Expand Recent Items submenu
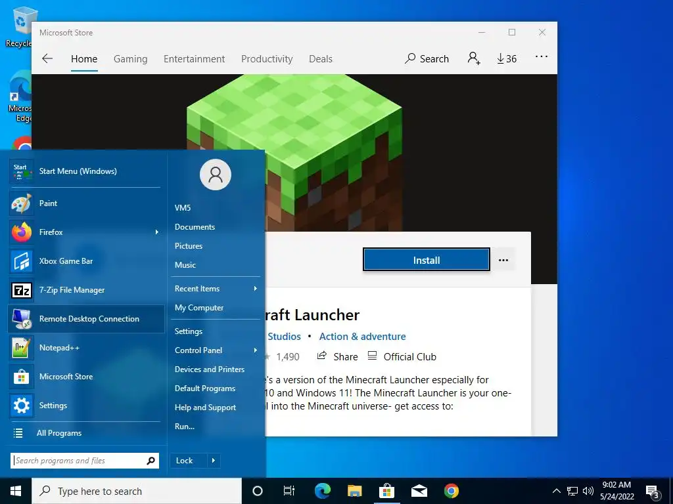673x504 pixels. coord(256,289)
